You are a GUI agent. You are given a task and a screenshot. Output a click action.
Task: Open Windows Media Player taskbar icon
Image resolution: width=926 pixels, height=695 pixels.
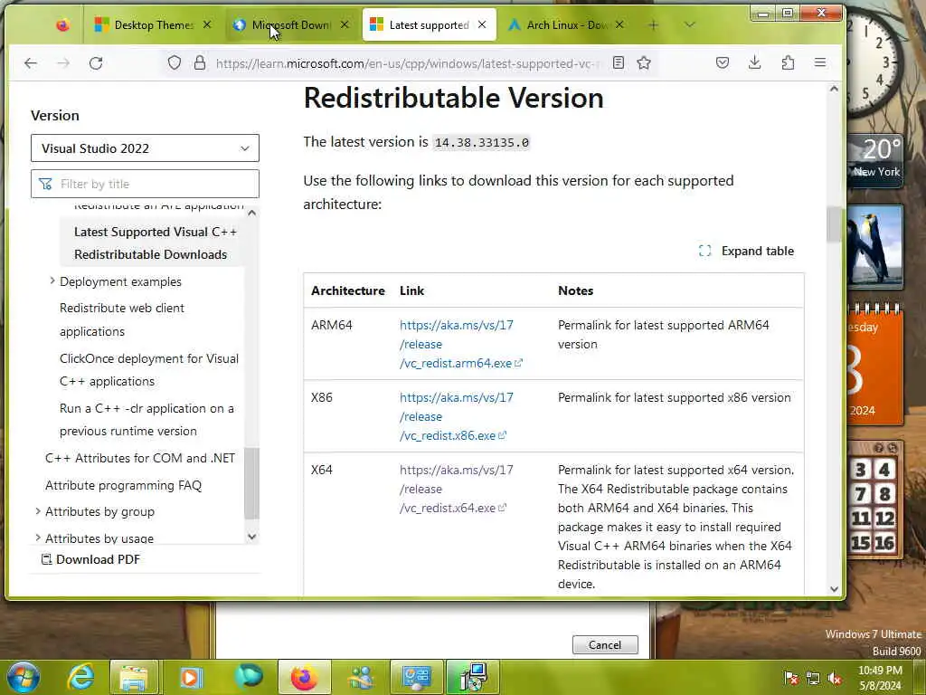190,677
